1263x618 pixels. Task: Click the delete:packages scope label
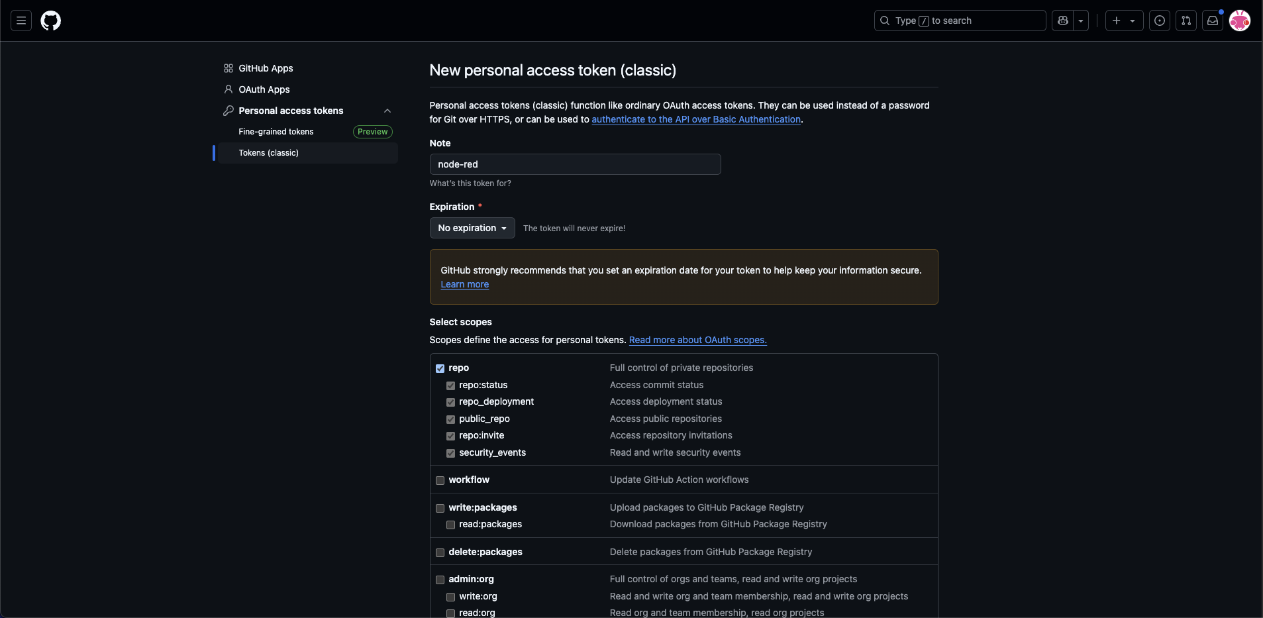(485, 552)
